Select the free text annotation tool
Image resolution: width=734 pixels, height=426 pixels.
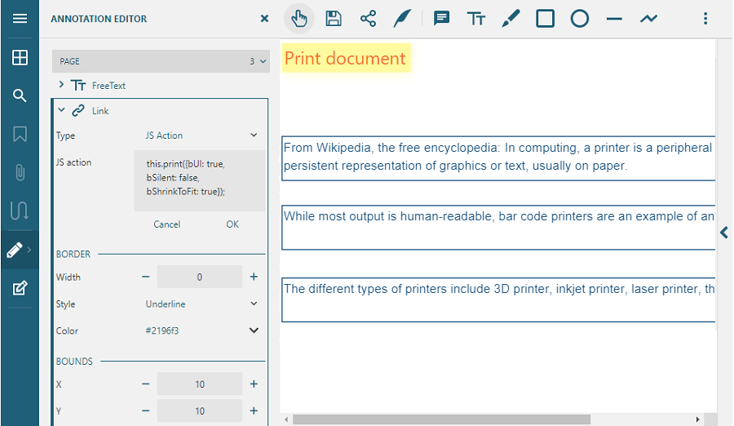coord(476,19)
